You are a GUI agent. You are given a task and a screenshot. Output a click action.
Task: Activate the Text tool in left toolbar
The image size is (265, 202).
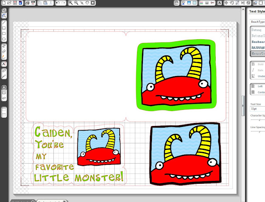click(x=4, y=64)
